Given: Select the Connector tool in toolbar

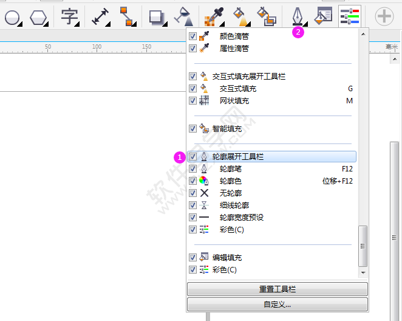Looking at the screenshot, I should (x=127, y=16).
